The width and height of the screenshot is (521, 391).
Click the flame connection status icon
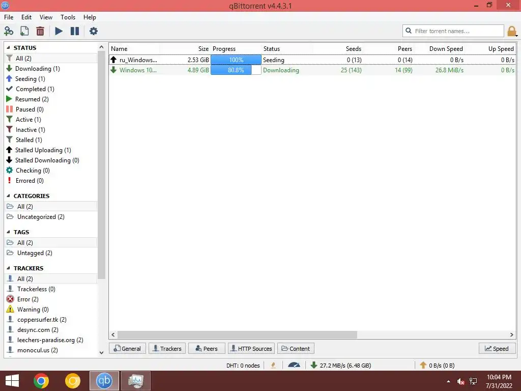(x=273, y=365)
